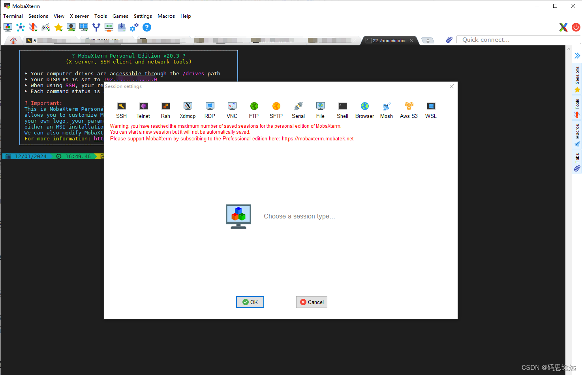Switch to the Home tab
The width and height of the screenshot is (582, 375).
(13, 40)
